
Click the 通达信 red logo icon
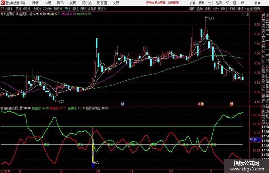point(3,3)
